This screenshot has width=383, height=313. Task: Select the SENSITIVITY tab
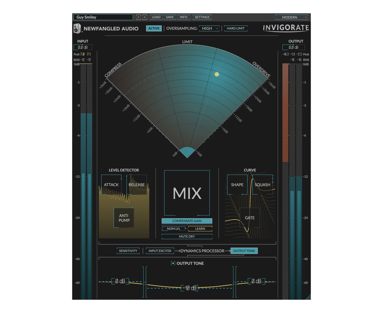point(128,251)
